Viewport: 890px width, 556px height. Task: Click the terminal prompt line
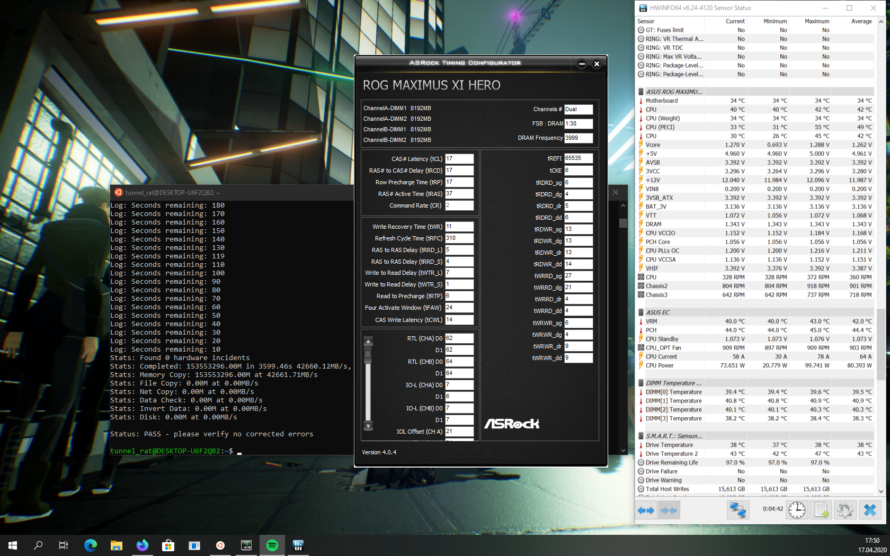click(176, 451)
